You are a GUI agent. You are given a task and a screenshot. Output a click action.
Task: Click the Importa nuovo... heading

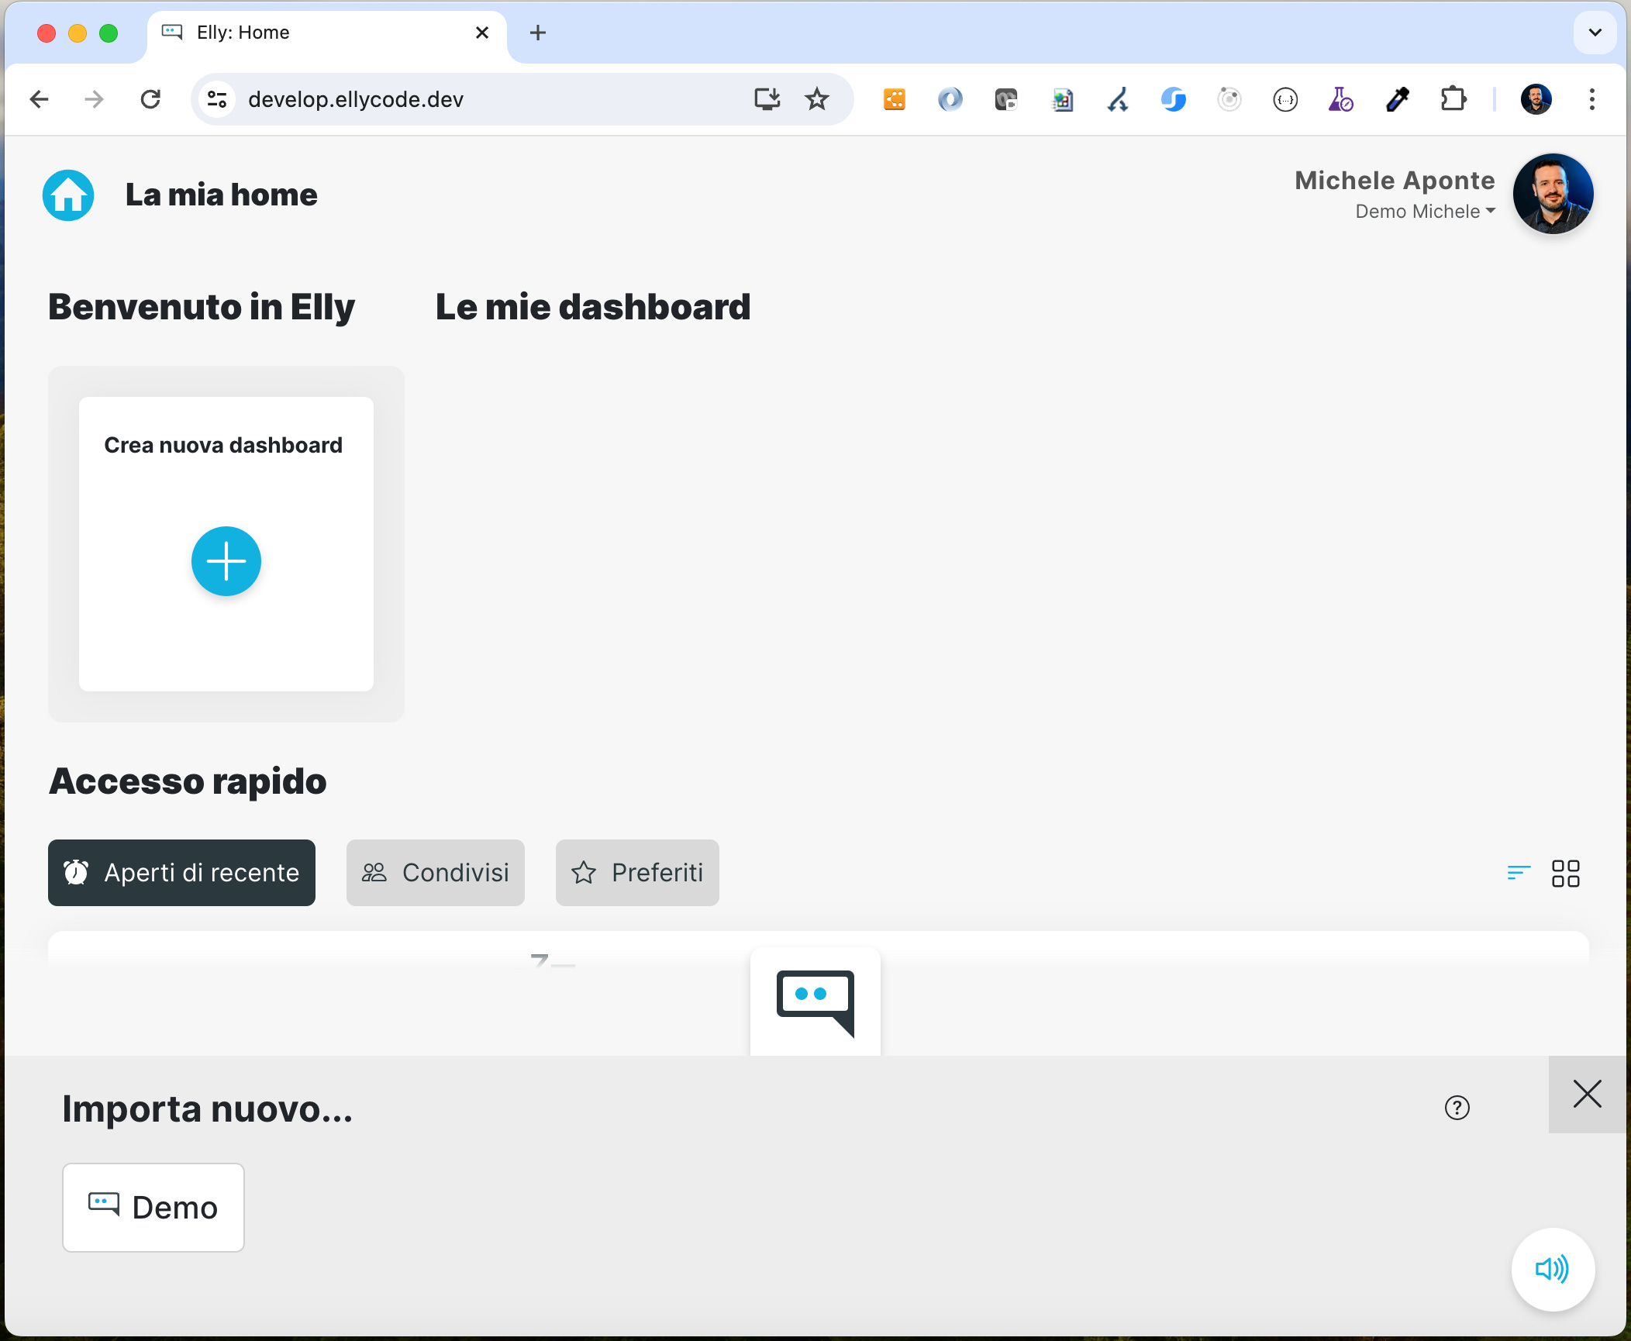click(x=208, y=1109)
